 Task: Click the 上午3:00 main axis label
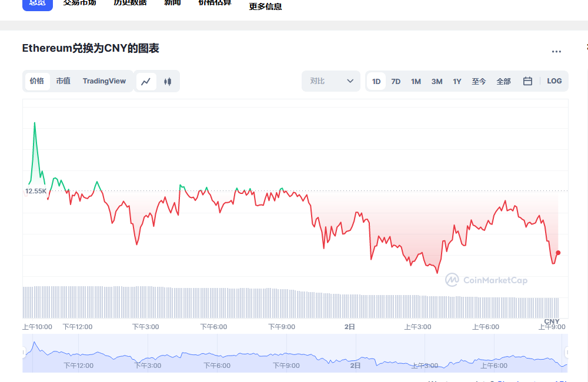(417, 327)
